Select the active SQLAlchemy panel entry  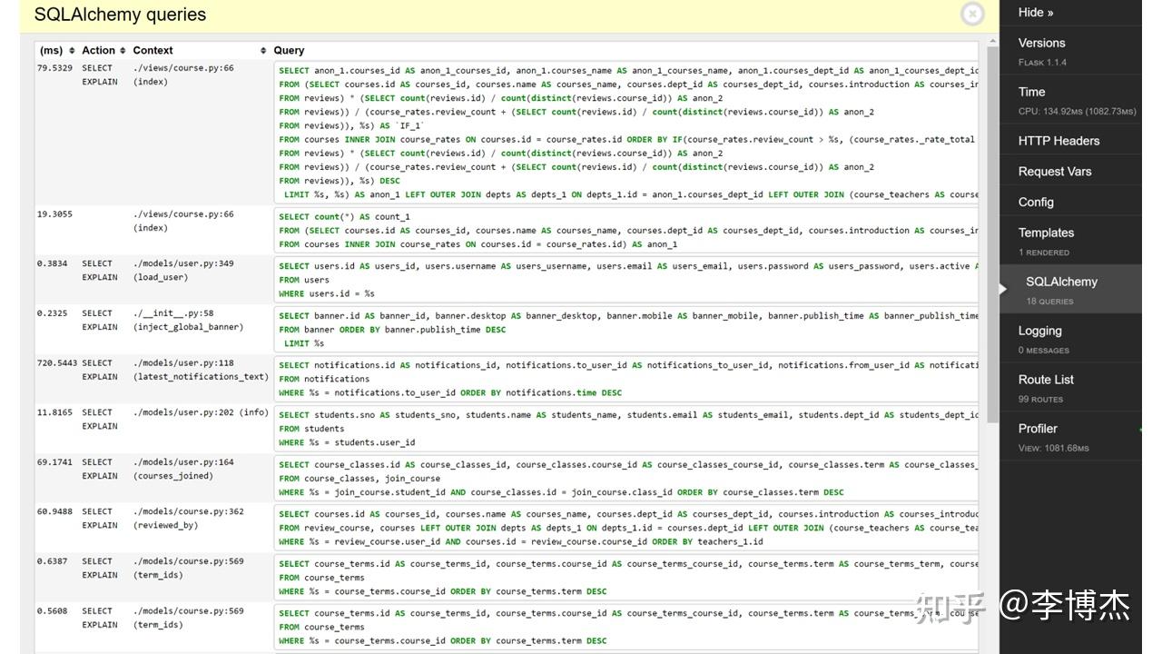[x=1070, y=290]
